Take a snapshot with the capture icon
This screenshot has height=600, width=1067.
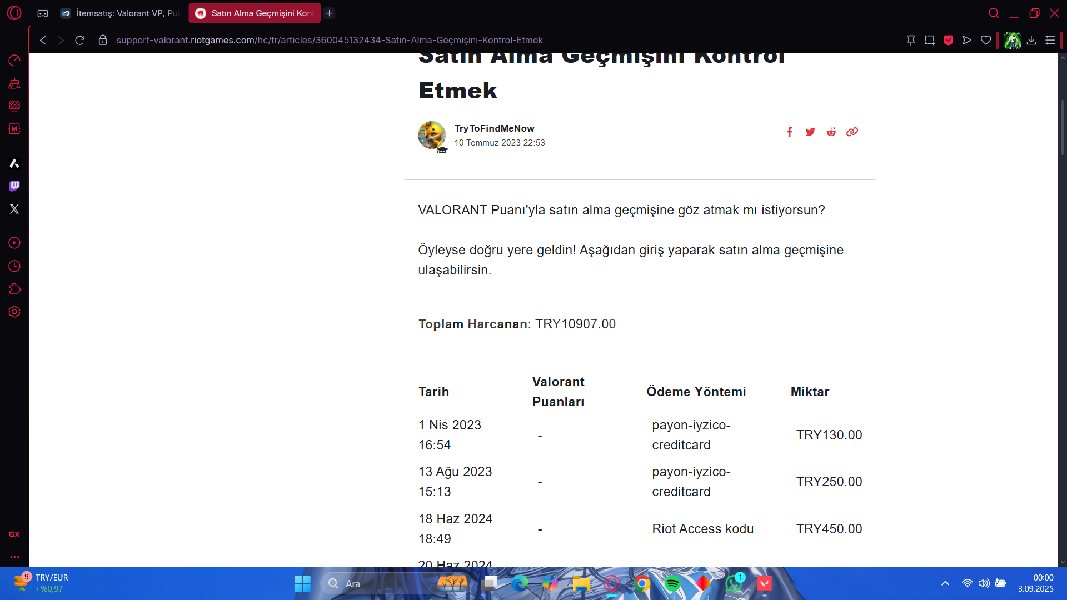930,40
